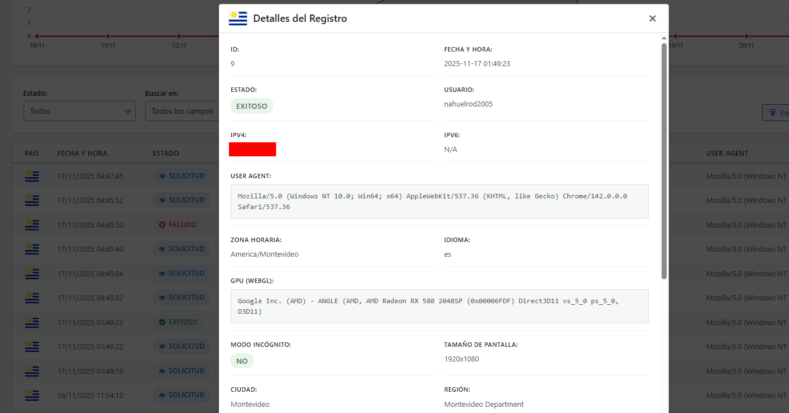The image size is (789, 413).
Task: Click the Uruguay flag in dialog header
Action: coord(238,18)
